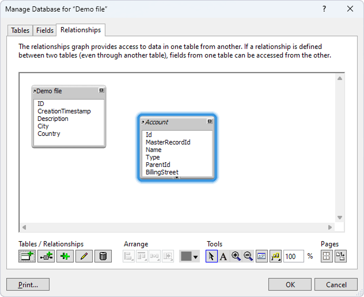Click Name field in Account table

[153, 150]
